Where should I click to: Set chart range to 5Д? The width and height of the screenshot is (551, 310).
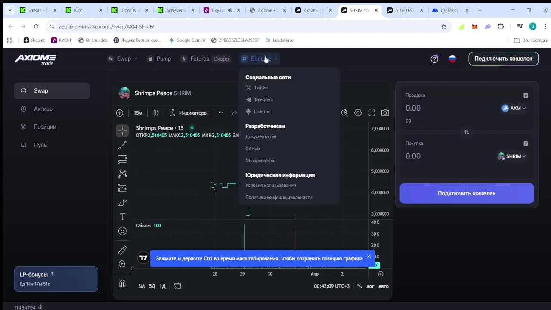[152, 286]
